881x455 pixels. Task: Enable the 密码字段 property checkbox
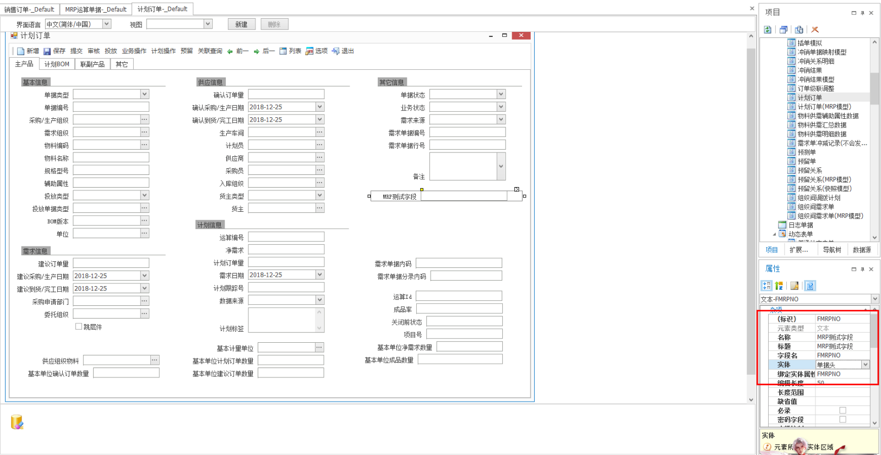[842, 419]
